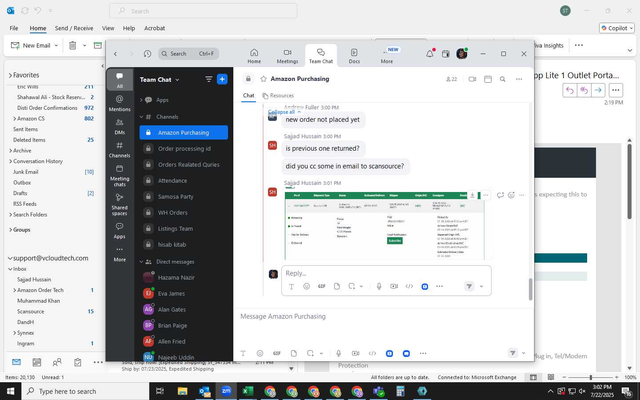Search within Amazon Purchasing channel
Image resolution: width=640 pixels, height=400 pixels.
(503, 79)
